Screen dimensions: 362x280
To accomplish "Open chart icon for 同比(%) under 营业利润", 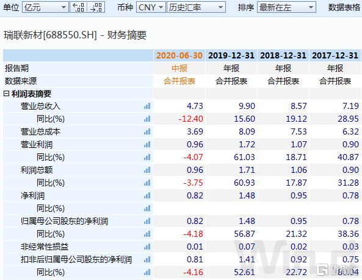I will 147,157.
